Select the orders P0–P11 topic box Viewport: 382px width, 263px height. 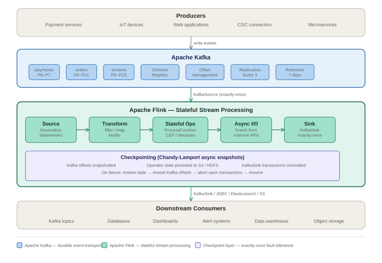point(81,72)
